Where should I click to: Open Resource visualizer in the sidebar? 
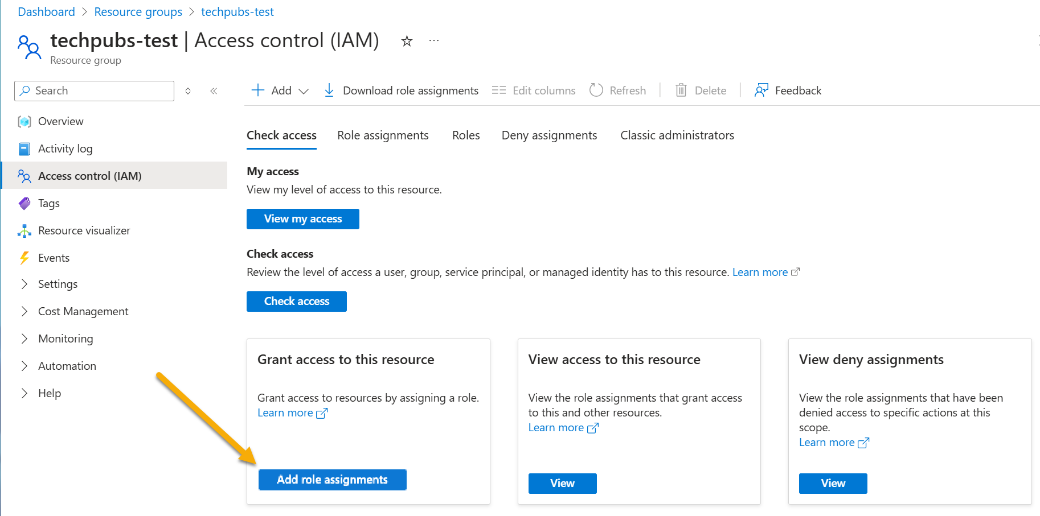84,230
